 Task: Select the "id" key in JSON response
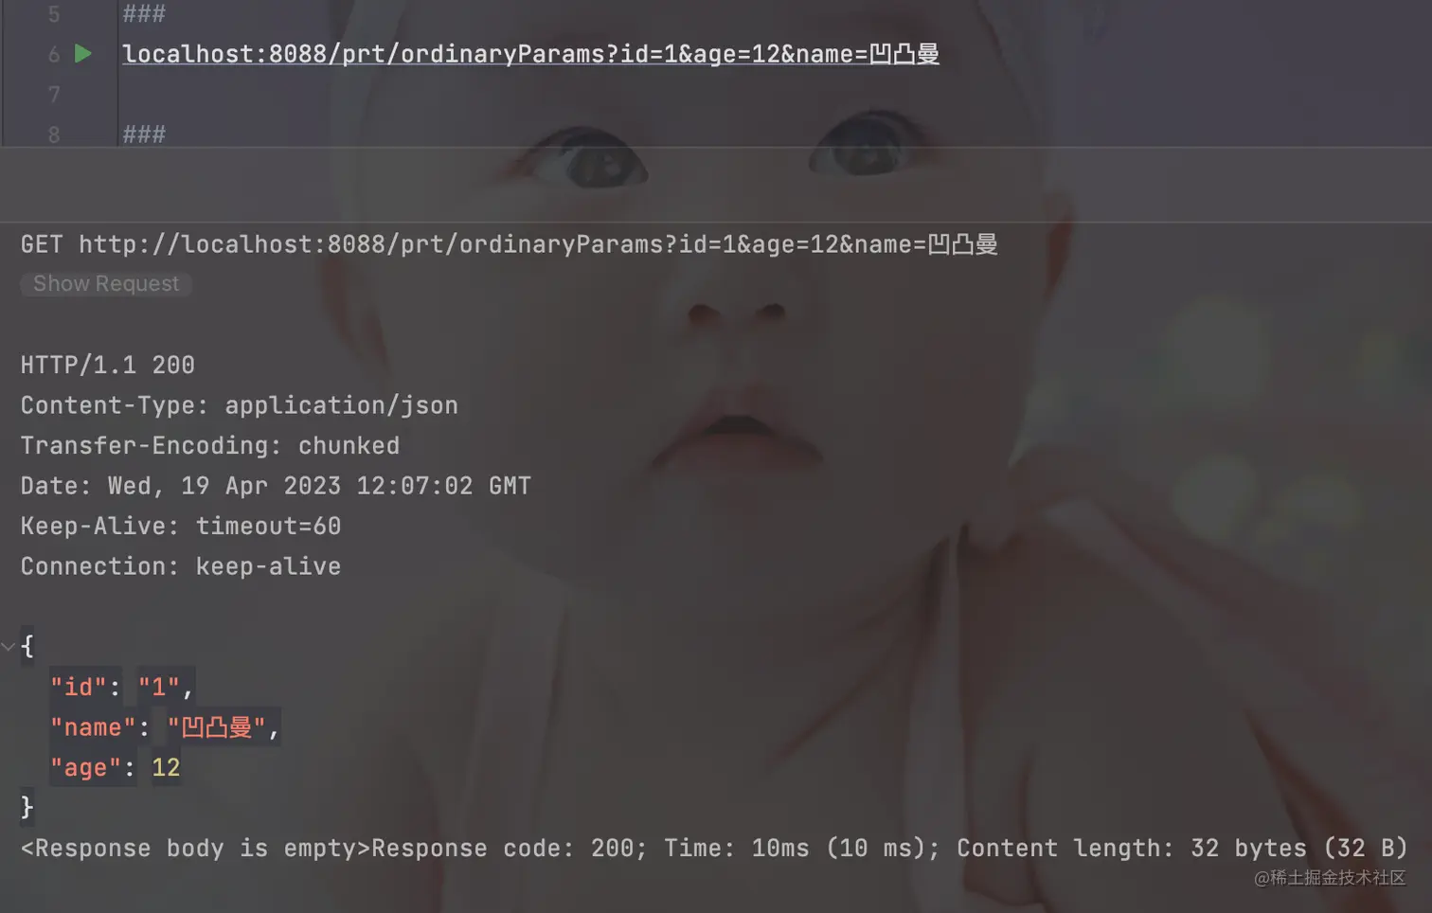(79, 687)
